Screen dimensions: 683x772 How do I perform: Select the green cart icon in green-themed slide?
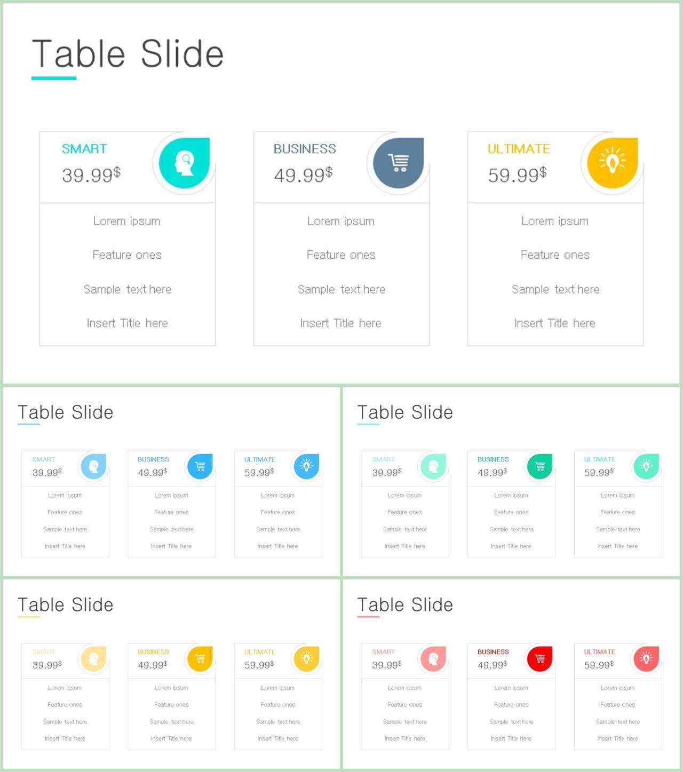(x=539, y=466)
